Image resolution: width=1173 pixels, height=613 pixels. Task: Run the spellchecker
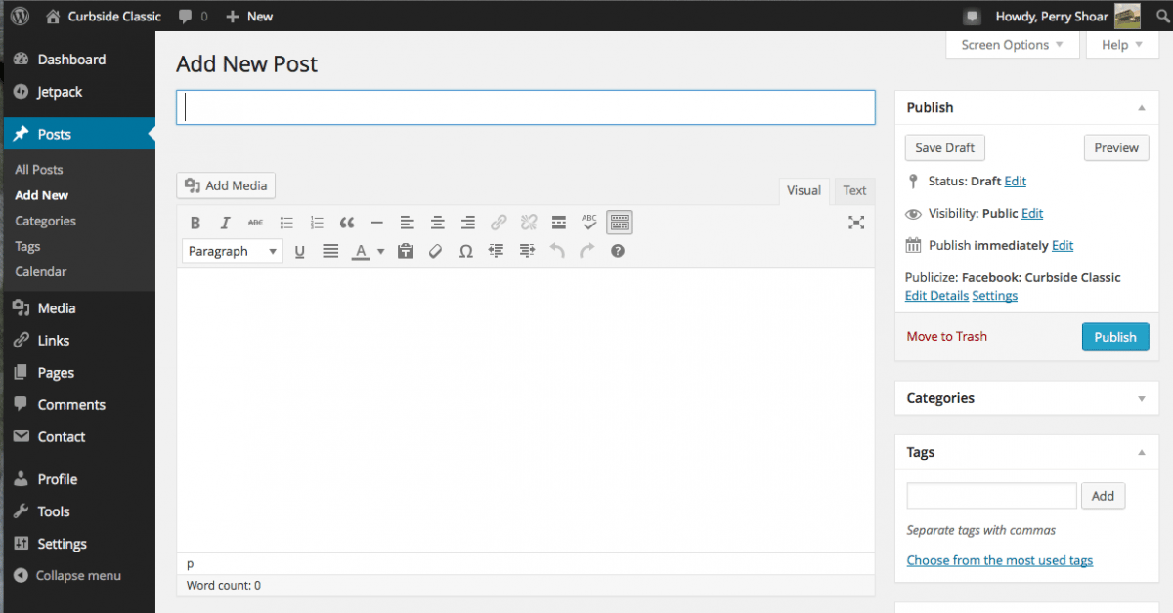coord(589,223)
